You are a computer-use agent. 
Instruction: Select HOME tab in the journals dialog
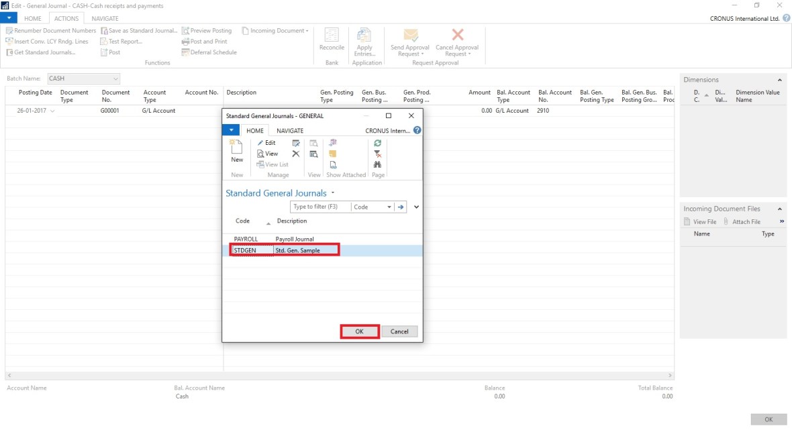tap(255, 131)
